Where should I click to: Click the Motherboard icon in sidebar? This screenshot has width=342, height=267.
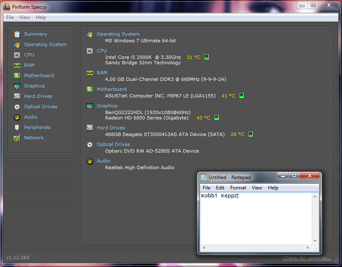[17, 75]
